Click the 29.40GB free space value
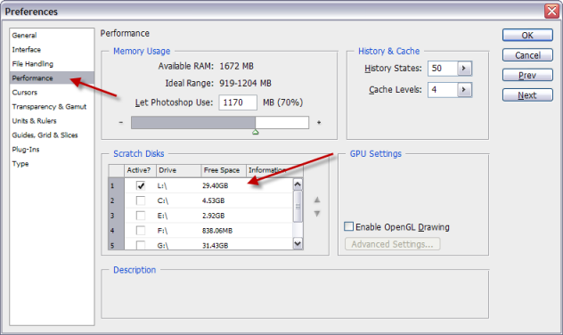Image resolution: width=563 pixels, height=335 pixels. [x=215, y=185]
